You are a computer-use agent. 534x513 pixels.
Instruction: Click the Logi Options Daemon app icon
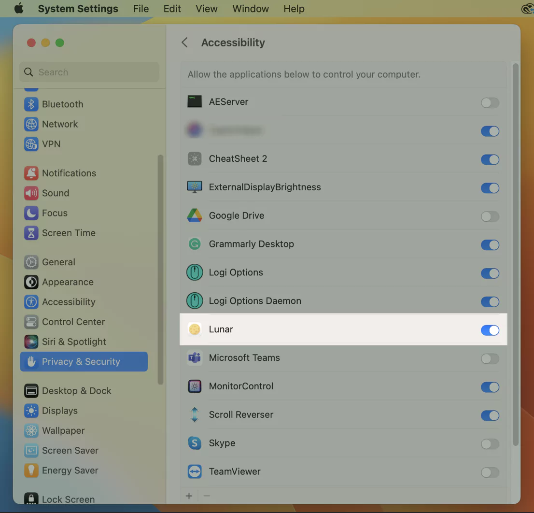195,301
